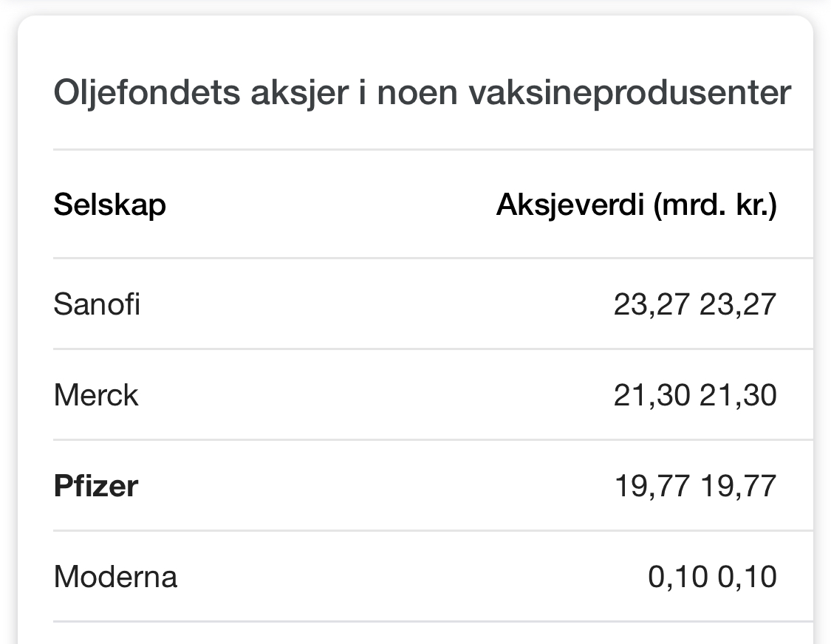Click the Merck company name
Image resolution: width=831 pixels, height=644 pixels.
pos(96,395)
